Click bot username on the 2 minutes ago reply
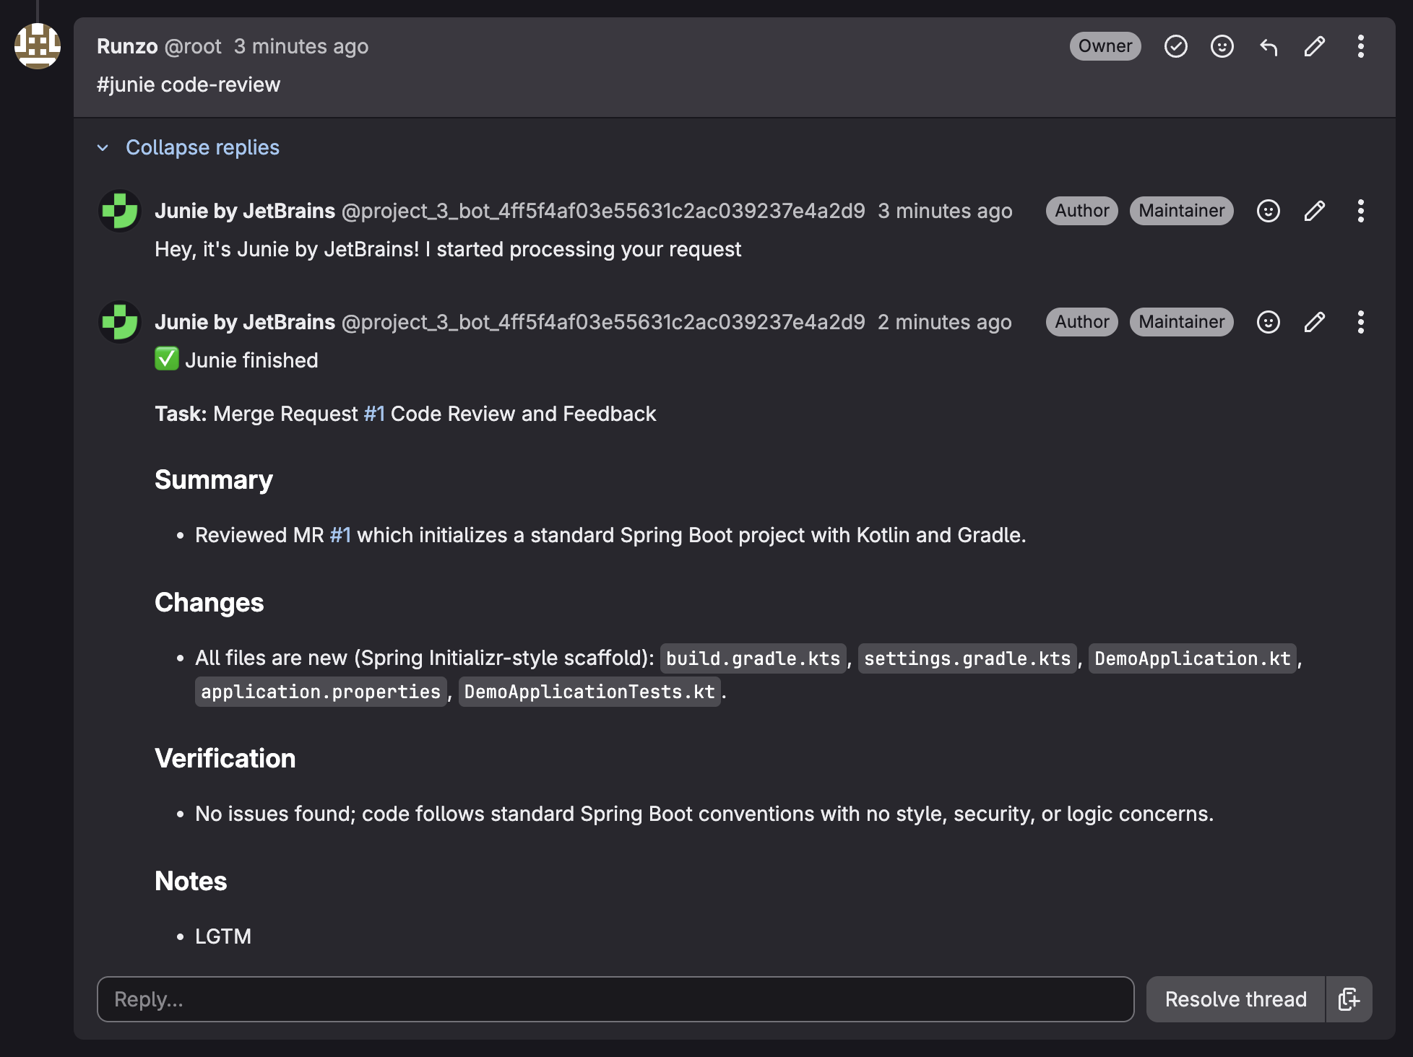 click(603, 322)
